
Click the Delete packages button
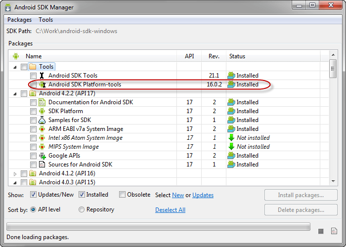click(x=301, y=210)
